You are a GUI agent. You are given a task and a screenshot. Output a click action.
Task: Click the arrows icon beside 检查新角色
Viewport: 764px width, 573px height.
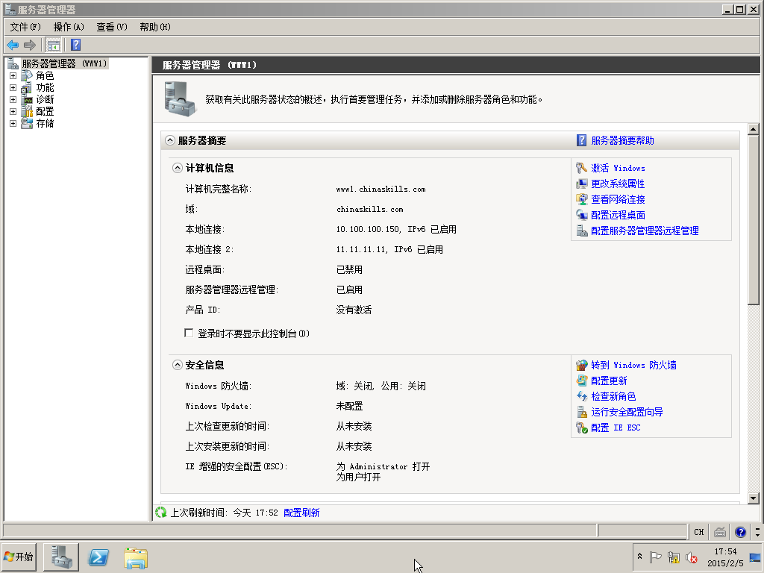click(581, 396)
